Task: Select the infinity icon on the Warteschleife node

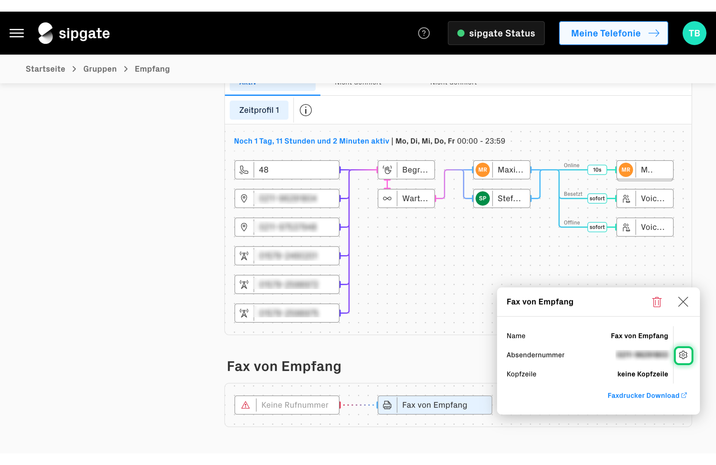Action: 387,198
